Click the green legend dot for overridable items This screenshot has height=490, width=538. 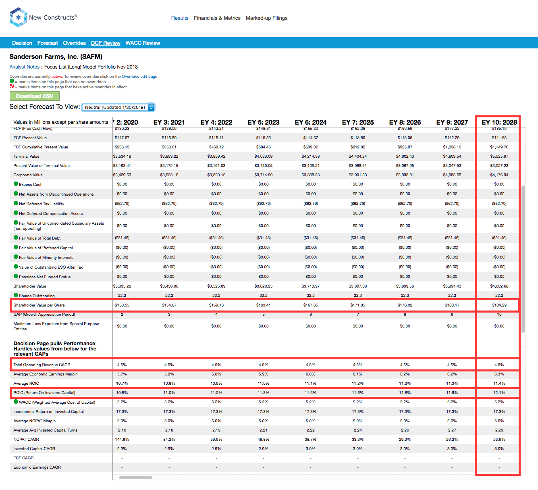coord(12,81)
